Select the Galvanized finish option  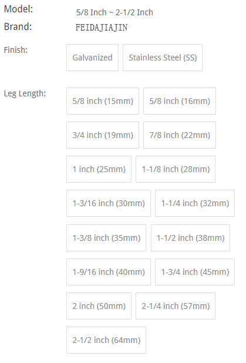click(92, 58)
